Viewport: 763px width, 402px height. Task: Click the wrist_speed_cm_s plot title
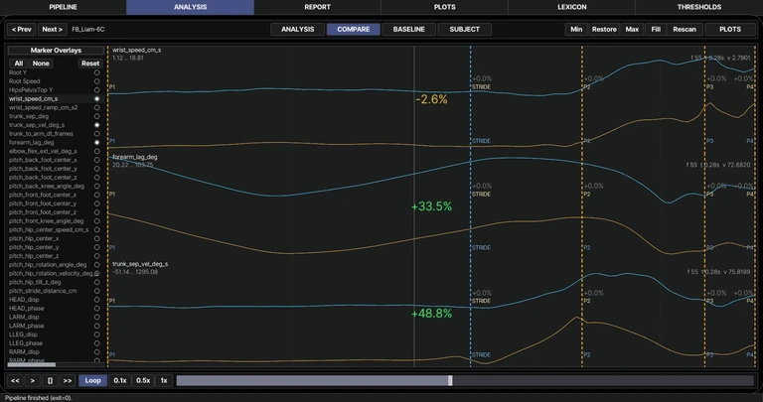click(137, 50)
